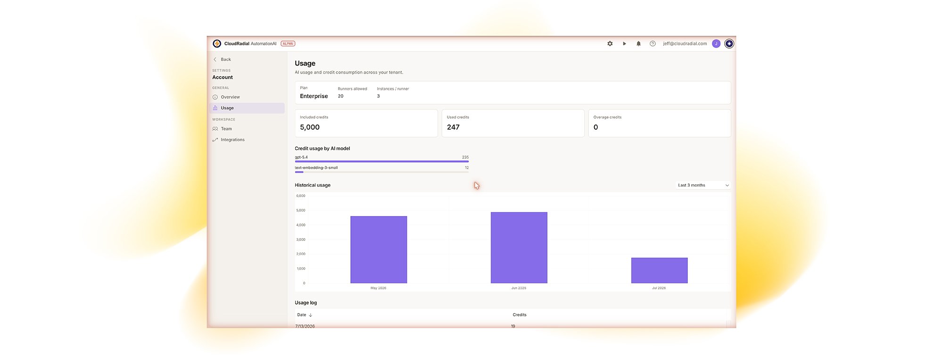The height and width of the screenshot is (364, 943).
Task: Click the Used credits value 247
Action: coord(453,127)
